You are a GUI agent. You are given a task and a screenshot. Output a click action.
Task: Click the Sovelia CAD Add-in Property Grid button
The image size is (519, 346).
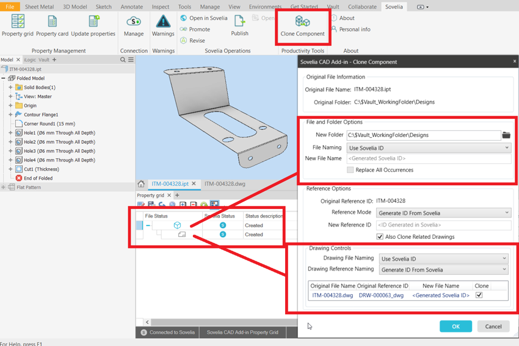pos(242,333)
